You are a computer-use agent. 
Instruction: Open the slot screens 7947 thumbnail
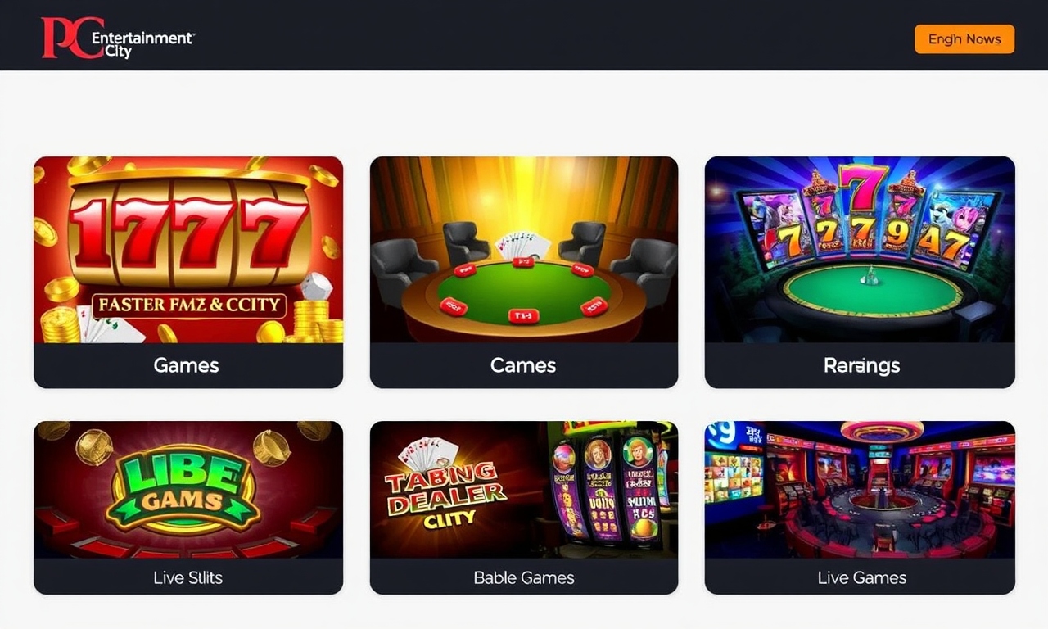[x=860, y=250]
